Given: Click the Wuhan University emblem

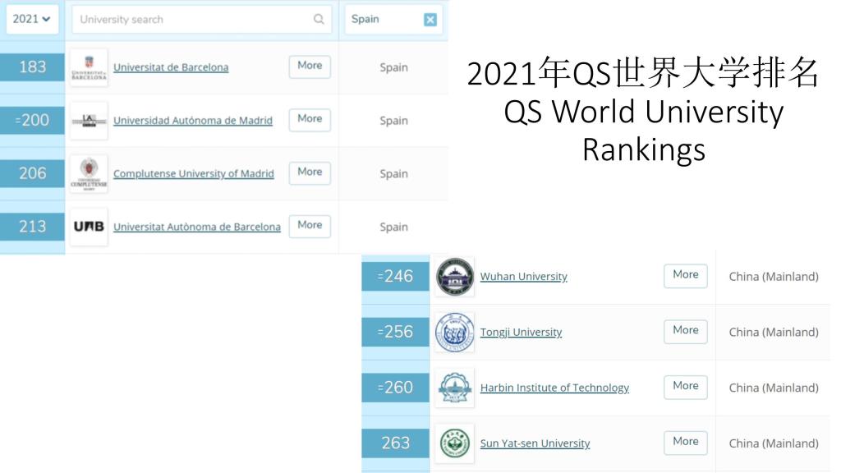Looking at the screenshot, I should pos(455,277).
